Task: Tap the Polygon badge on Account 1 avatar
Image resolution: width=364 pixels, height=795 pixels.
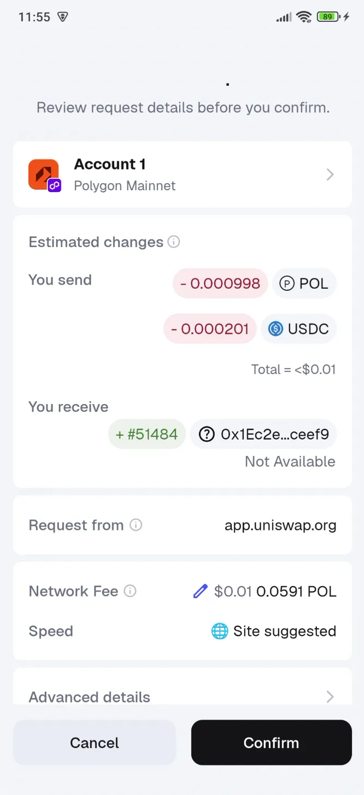Action: pyautogui.click(x=54, y=186)
